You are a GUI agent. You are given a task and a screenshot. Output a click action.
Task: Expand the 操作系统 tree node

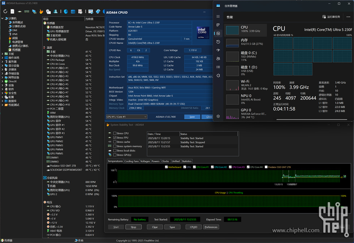[2, 57]
